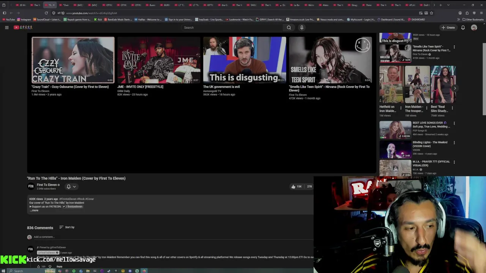Image resolution: width=486 pixels, height=273 pixels.
Task: Open 'Iron Maiden - The trooper' short
Action: (x=417, y=85)
